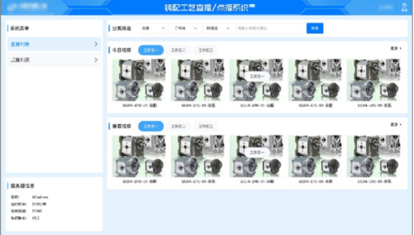Image resolution: width=414 pixels, height=235 pixels.
Task: Open the fifth video thumbnail in 推荐视频
Action: point(374,156)
